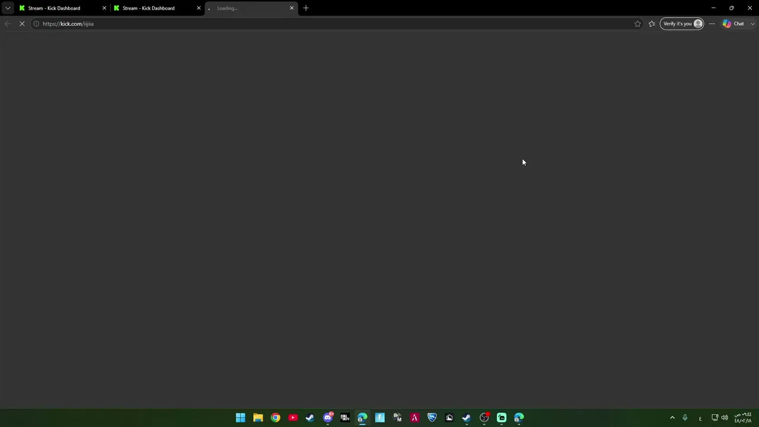This screenshot has width=759, height=427.
Task: Close the first Kick Dashboard tab
Action: point(104,8)
